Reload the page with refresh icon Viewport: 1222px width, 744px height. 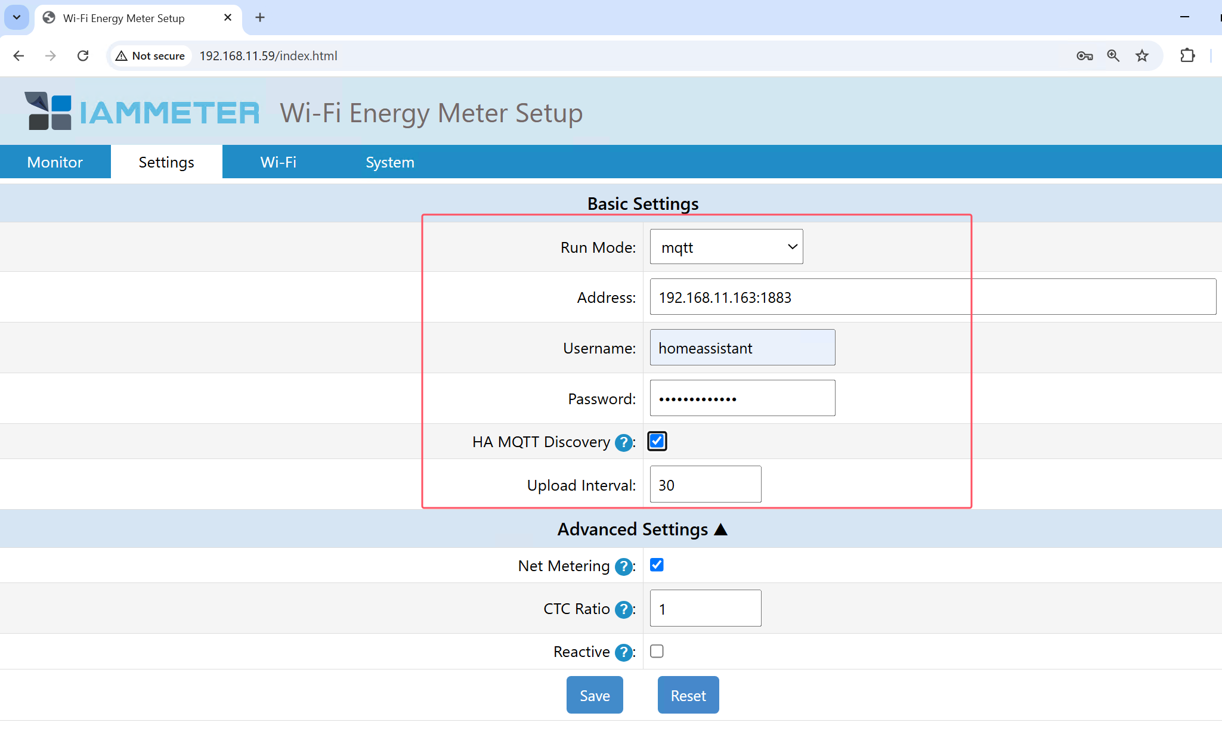83,55
